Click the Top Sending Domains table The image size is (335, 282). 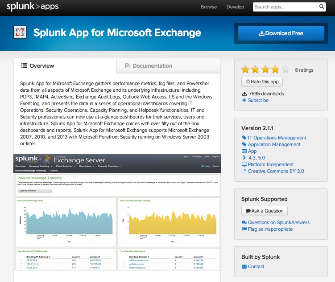(169, 259)
